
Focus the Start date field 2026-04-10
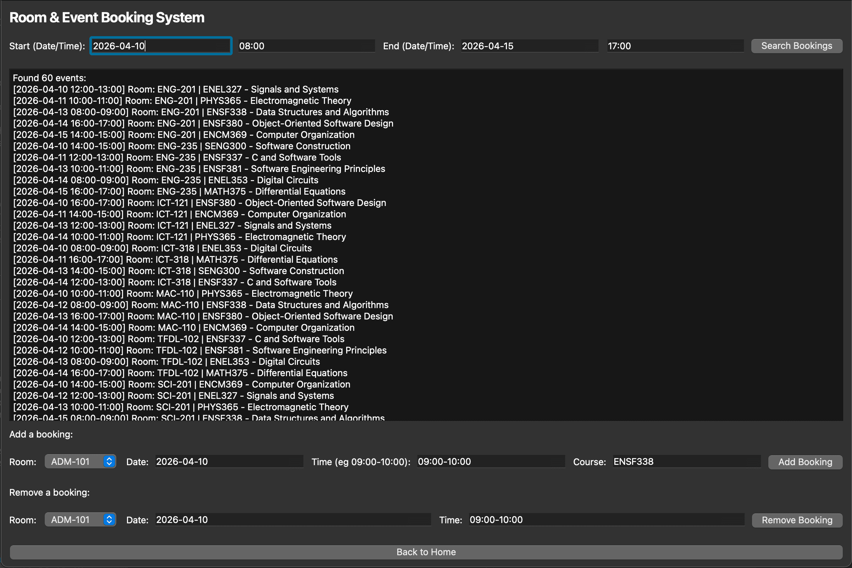(161, 46)
